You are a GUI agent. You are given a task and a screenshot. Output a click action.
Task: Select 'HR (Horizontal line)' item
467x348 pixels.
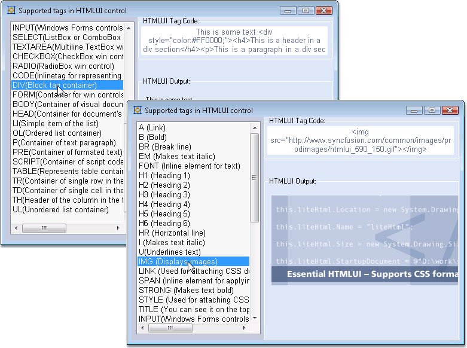coord(194,233)
